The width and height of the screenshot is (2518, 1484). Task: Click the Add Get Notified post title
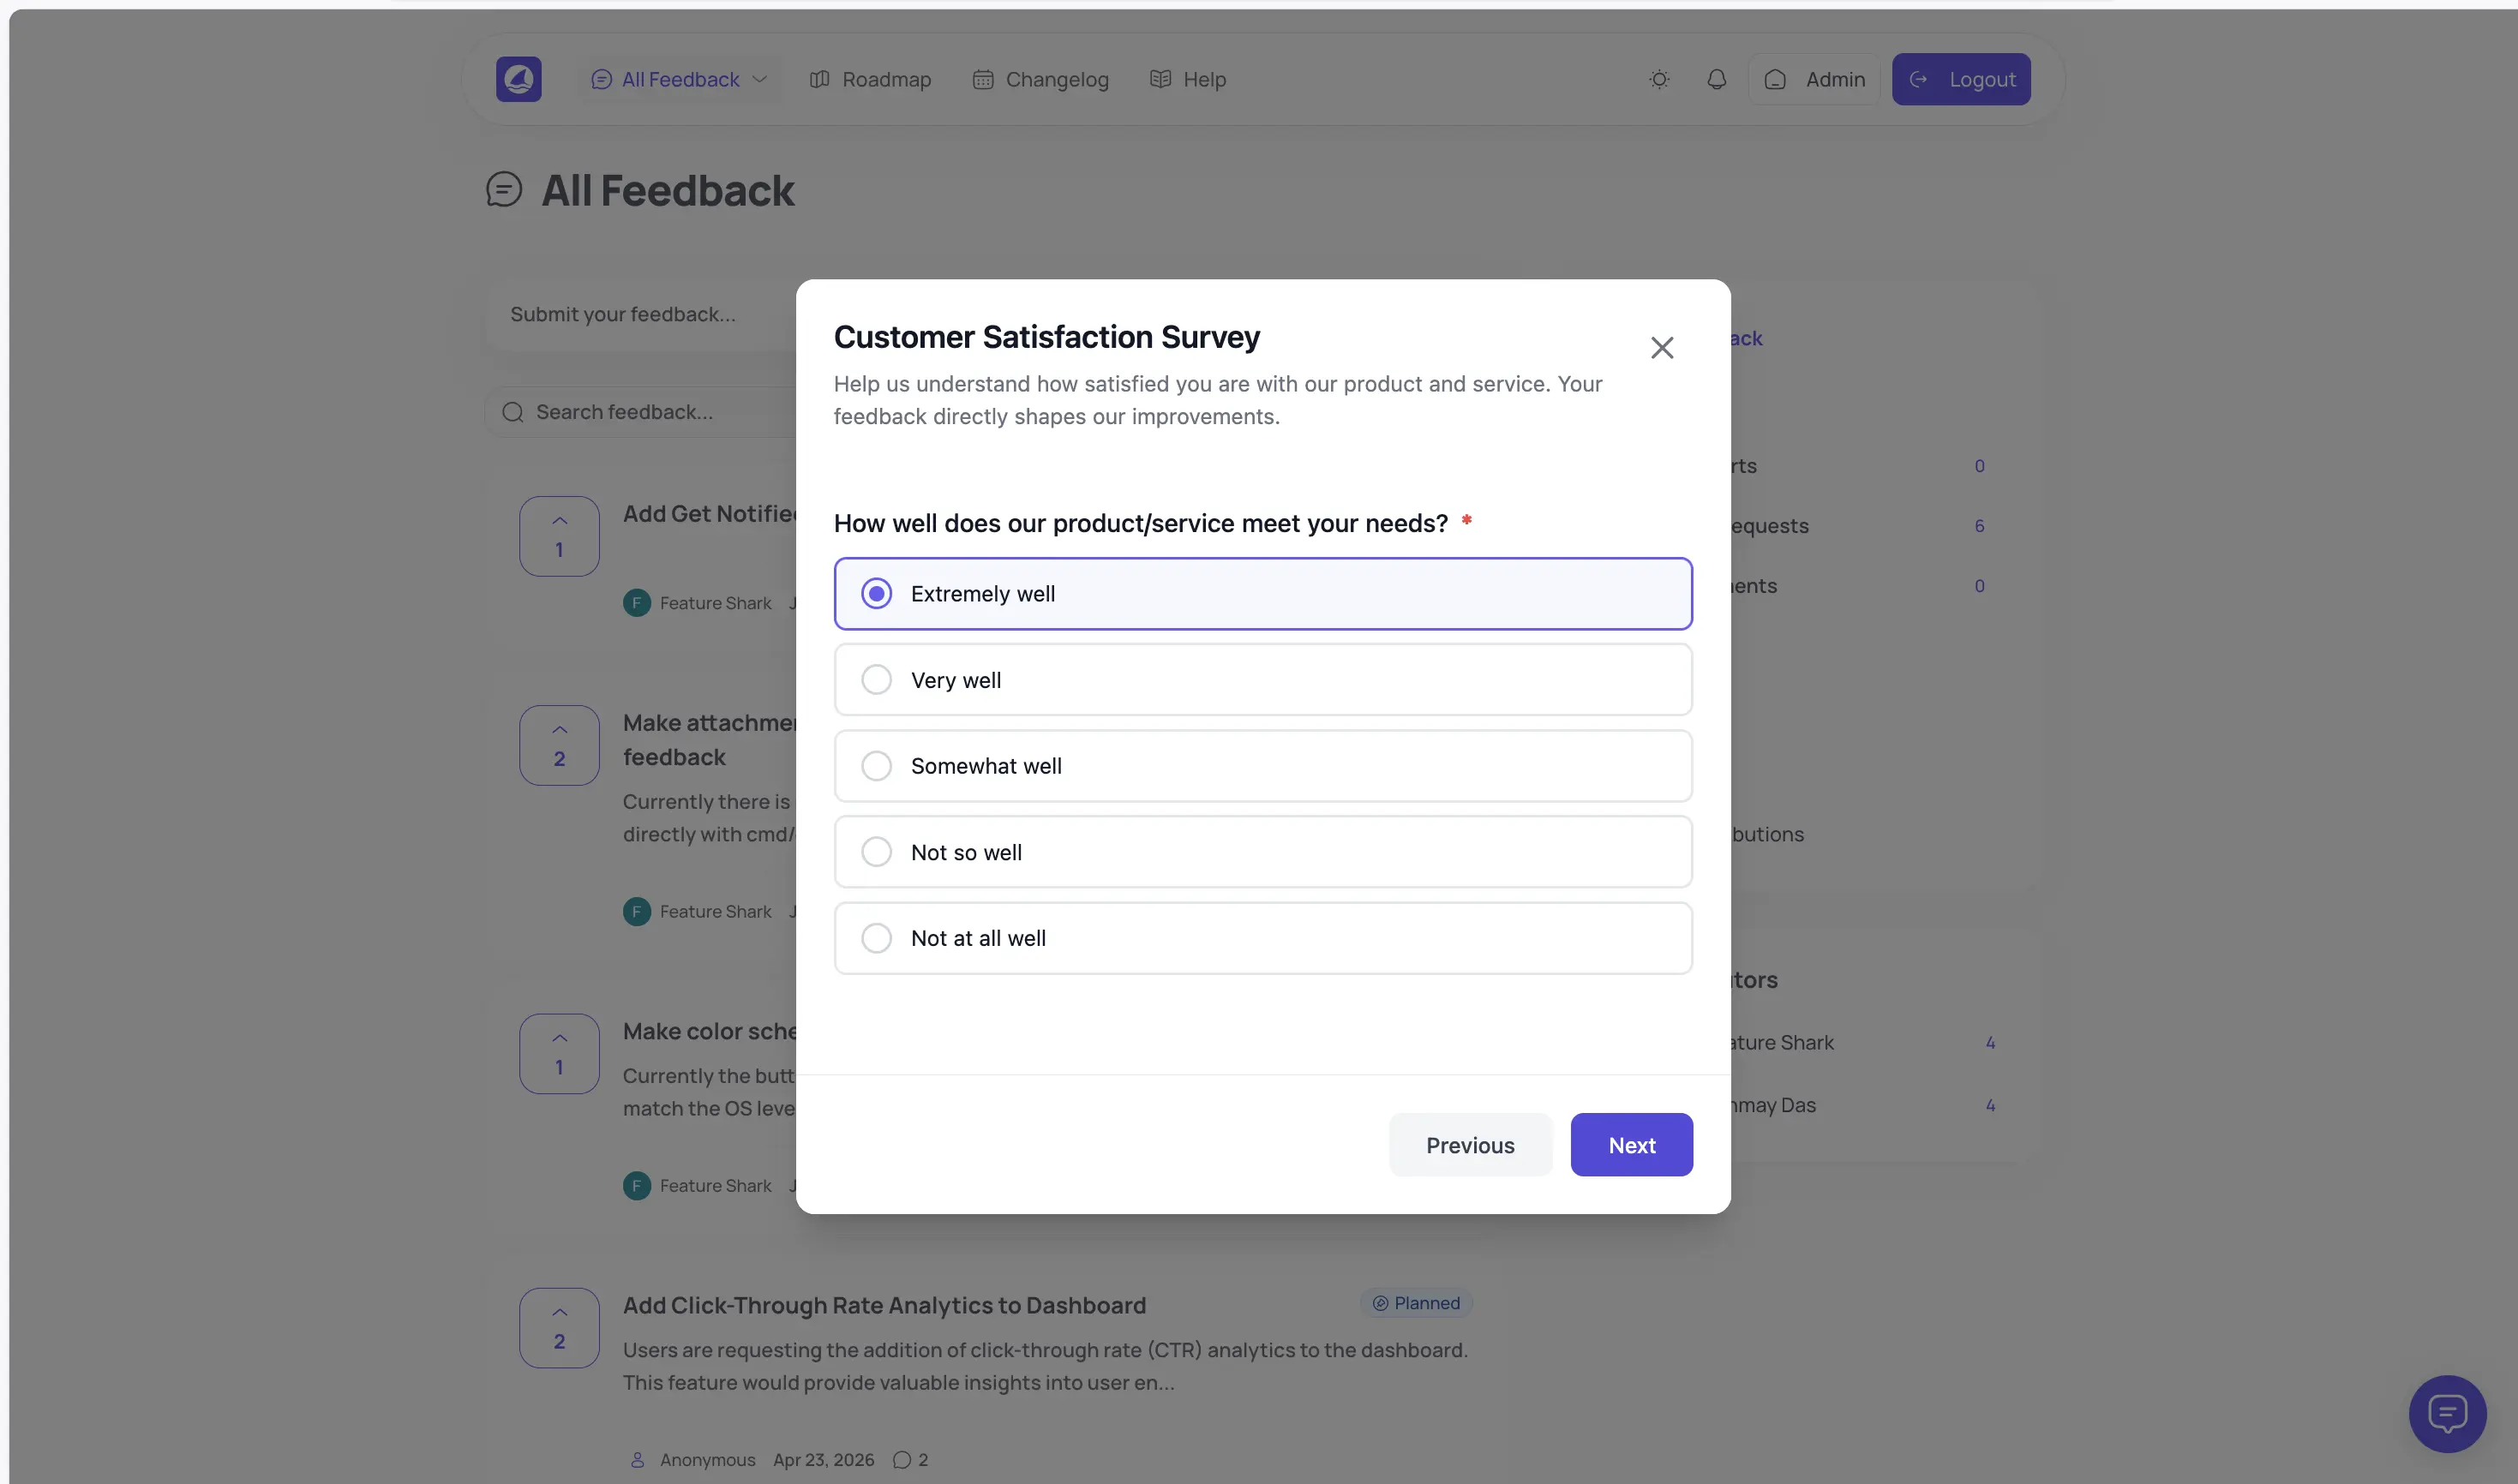point(709,514)
